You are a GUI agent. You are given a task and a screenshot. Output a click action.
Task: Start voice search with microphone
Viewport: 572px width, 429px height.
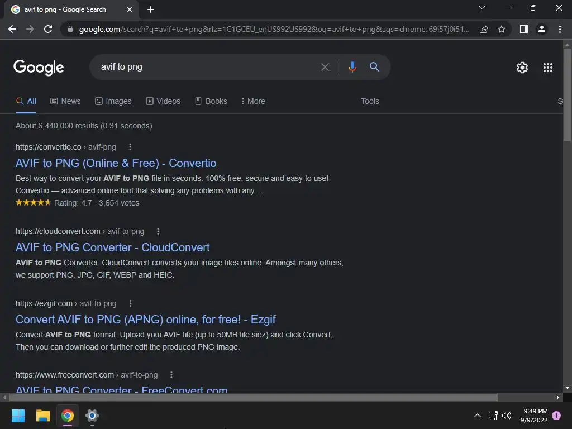click(x=352, y=67)
